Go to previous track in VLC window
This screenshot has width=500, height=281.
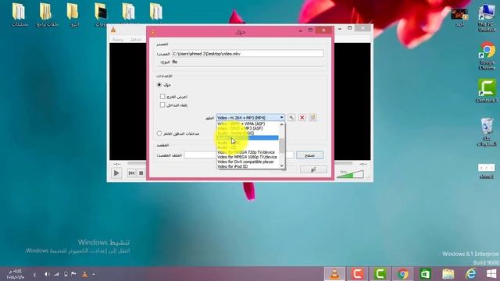(x=131, y=173)
